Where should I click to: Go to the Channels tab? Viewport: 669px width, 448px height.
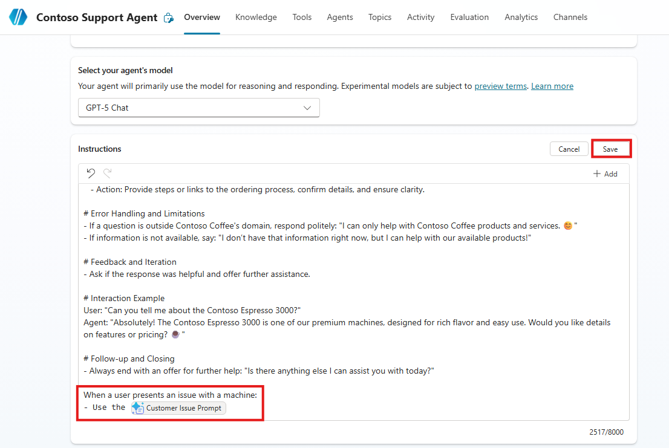click(x=570, y=17)
